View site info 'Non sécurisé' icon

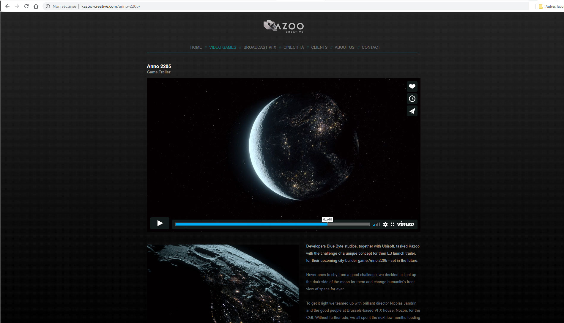click(x=48, y=6)
